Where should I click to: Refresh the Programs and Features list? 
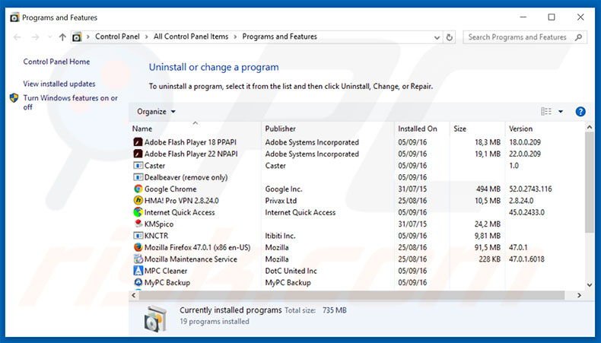click(449, 37)
